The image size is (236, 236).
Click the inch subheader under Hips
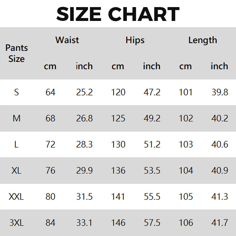[x=152, y=66]
